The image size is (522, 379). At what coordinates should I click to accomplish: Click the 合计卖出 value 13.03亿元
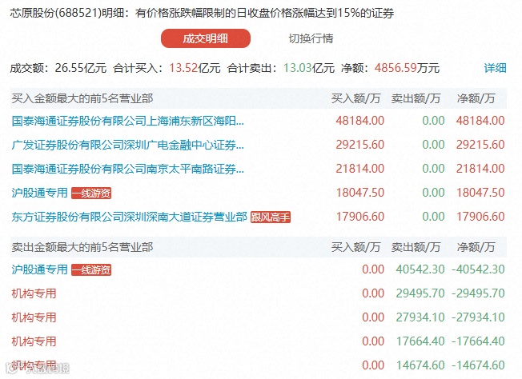click(x=308, y=68)
